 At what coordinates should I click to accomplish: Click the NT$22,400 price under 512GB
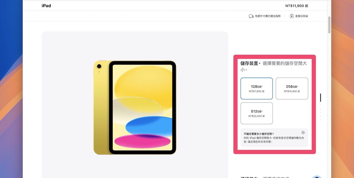257,116
